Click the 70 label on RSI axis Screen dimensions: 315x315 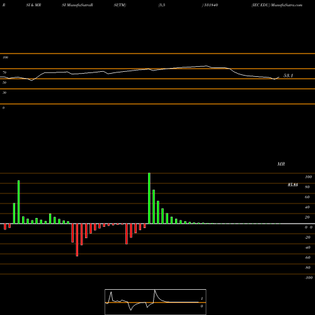pos(4,72)
